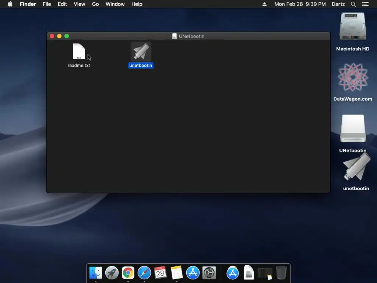Open Calendar from the Dock
The height and width of the screenshot is (283, 377).
tap(161, 273)
